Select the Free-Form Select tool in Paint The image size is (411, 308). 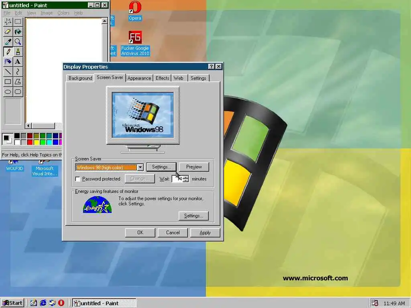pyautogui.click(x=8, y=22)
